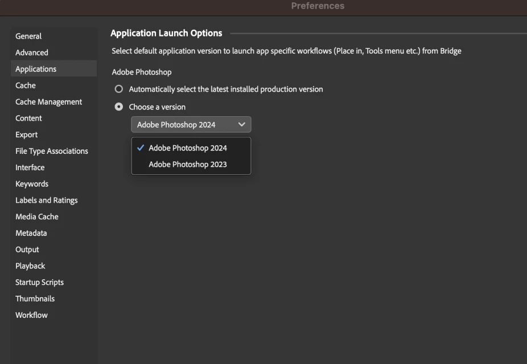Viewport: 527px width, 364px height.
Task: Choose Adobe Photoshop 2023 from the list
Action: tap(191, 164)
